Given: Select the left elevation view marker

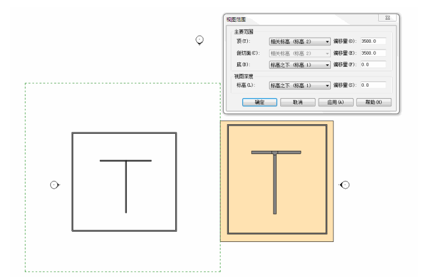Looking at the screenshot, I should point(54,185).
